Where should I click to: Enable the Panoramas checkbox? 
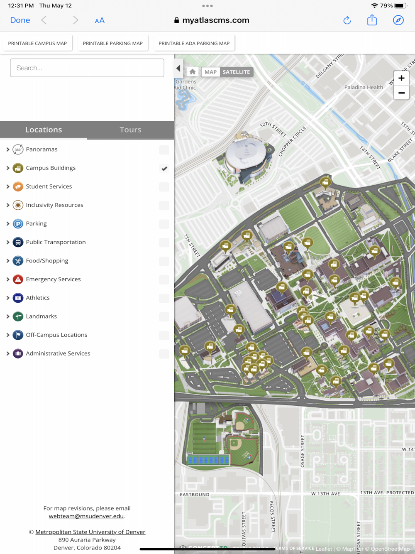point(164,150)
